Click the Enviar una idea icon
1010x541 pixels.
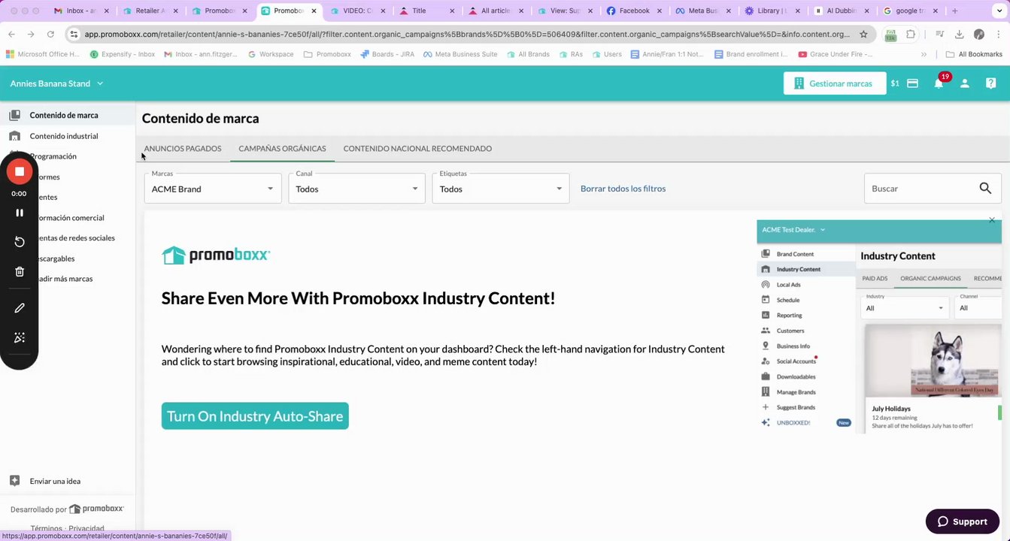pyautogui.click(x=14, y=481)
